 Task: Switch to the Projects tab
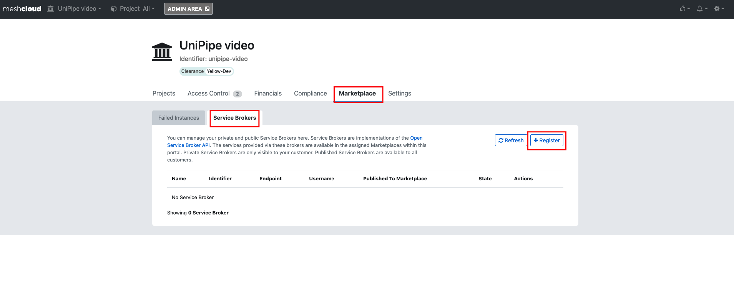click(x=164, y=93)
